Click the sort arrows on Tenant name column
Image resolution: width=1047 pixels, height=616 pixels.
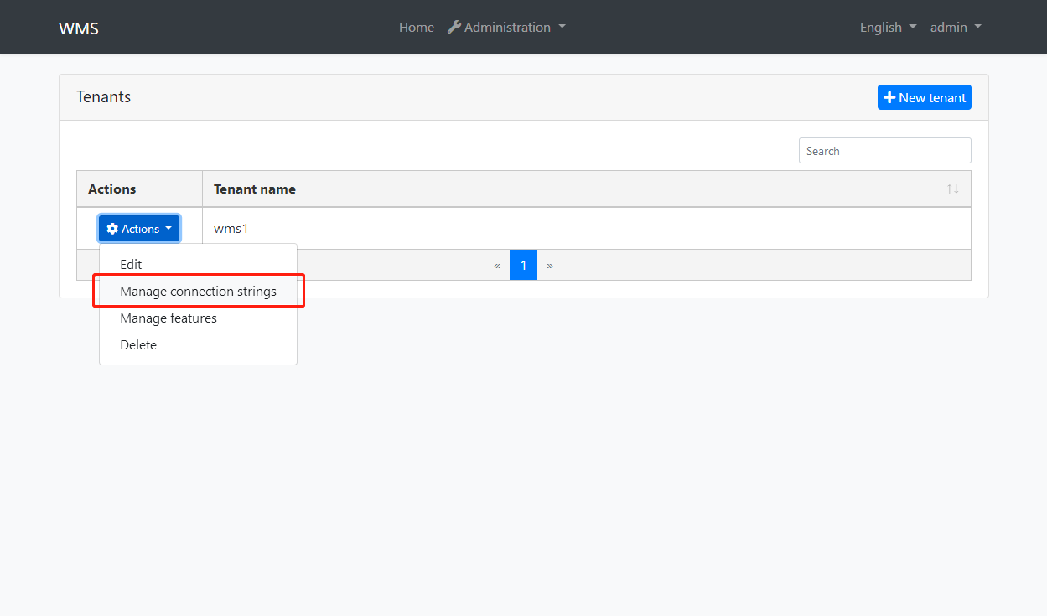pos(952,189)
